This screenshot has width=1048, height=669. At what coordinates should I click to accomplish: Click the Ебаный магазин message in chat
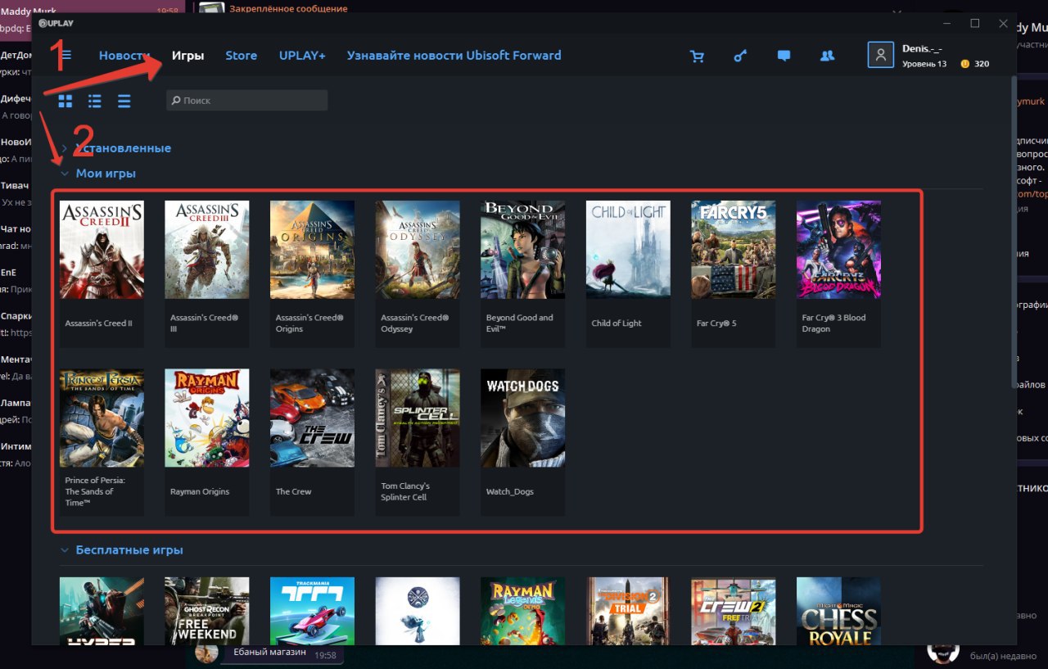(269, 653)
